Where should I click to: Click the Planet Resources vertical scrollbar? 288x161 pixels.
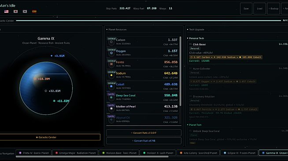181,71
